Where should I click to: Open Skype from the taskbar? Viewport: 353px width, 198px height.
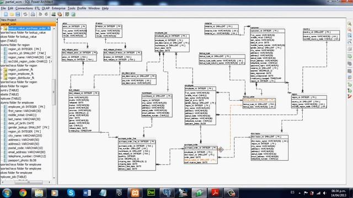(x=71, y=193)
